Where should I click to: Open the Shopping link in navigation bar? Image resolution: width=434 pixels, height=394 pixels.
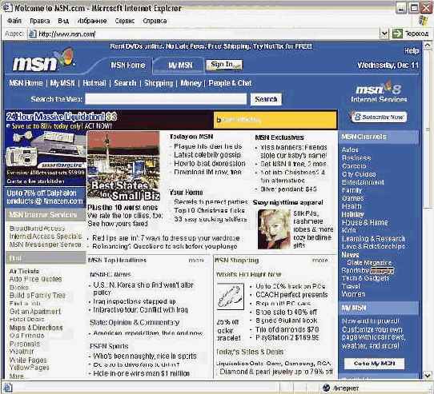159,83
